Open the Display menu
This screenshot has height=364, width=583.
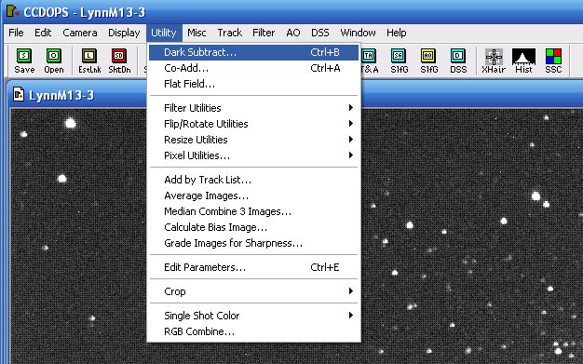point(124,33)
